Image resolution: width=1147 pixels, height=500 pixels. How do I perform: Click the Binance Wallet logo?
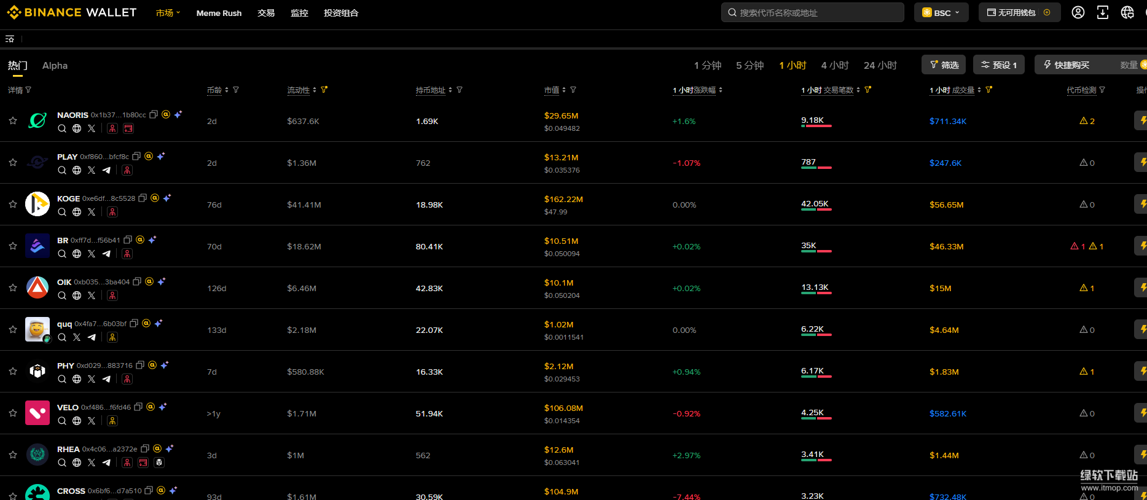[x=72, y=12]
